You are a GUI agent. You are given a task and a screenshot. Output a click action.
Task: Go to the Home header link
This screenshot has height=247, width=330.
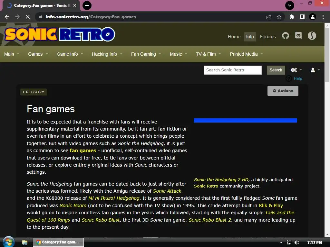point(234,37)
